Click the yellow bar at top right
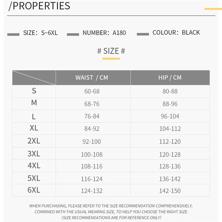The width and height of the screenshot is (222, 222). 213,9
